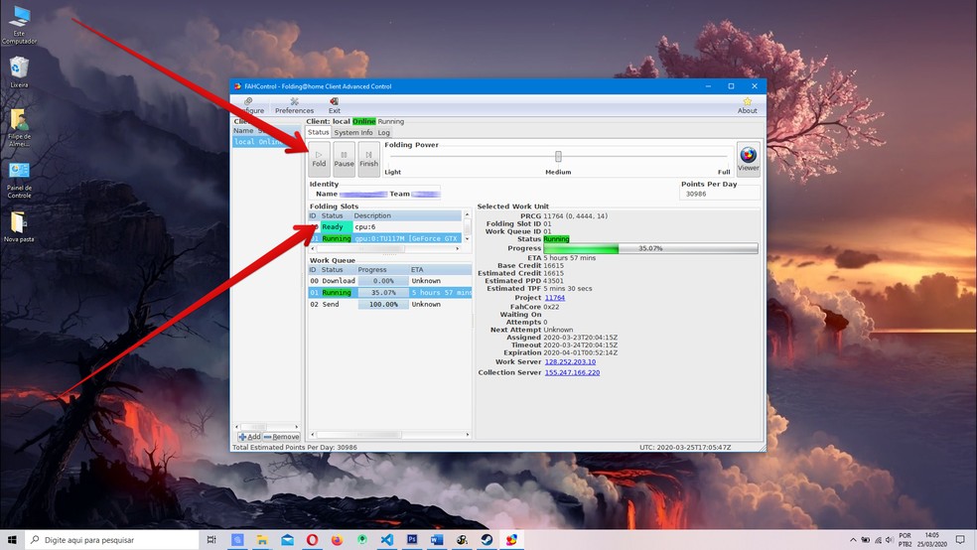Sort work queue by Progress column header
This screenshot has width=977, height=550.
(x=382, y=270)
